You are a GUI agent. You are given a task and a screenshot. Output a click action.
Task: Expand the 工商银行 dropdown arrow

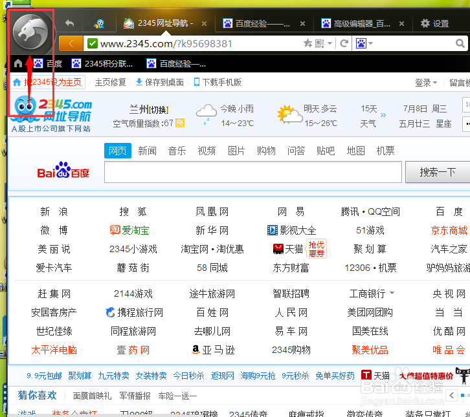(392, 293)
